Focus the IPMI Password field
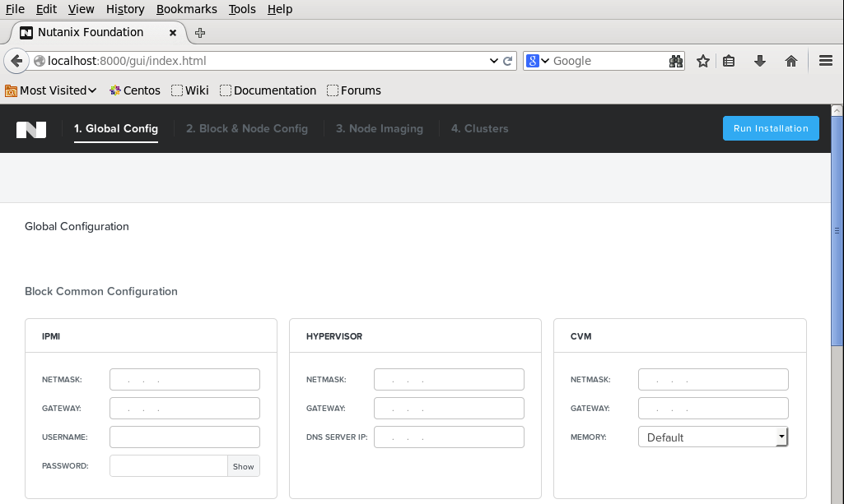This screenshot has width=844, height=504. (169, 466)
